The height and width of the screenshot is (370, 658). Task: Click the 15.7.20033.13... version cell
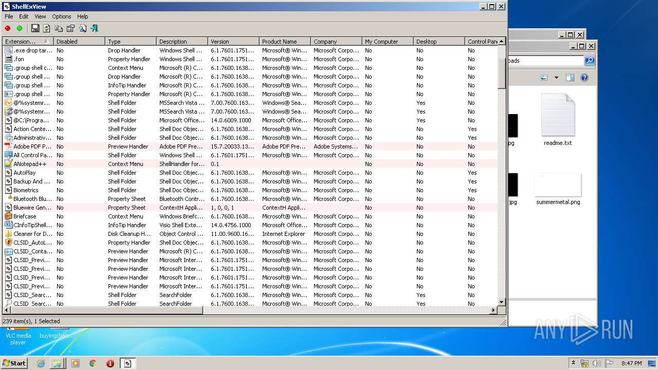pyautogui.click(x=232, y=146)
